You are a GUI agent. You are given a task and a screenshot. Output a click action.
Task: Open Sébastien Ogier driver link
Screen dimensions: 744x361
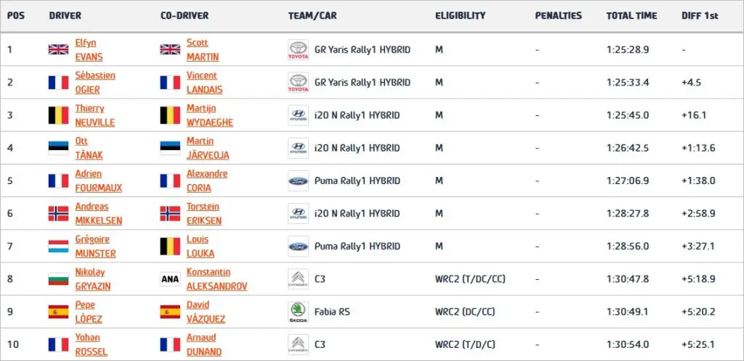point(95,83)
